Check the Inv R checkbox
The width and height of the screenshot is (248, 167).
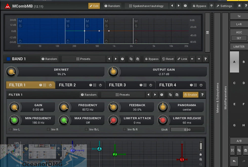48,129
